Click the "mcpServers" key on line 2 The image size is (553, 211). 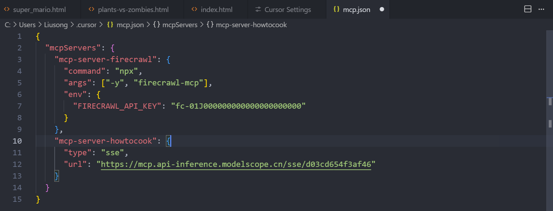click(x=73, y=48)
